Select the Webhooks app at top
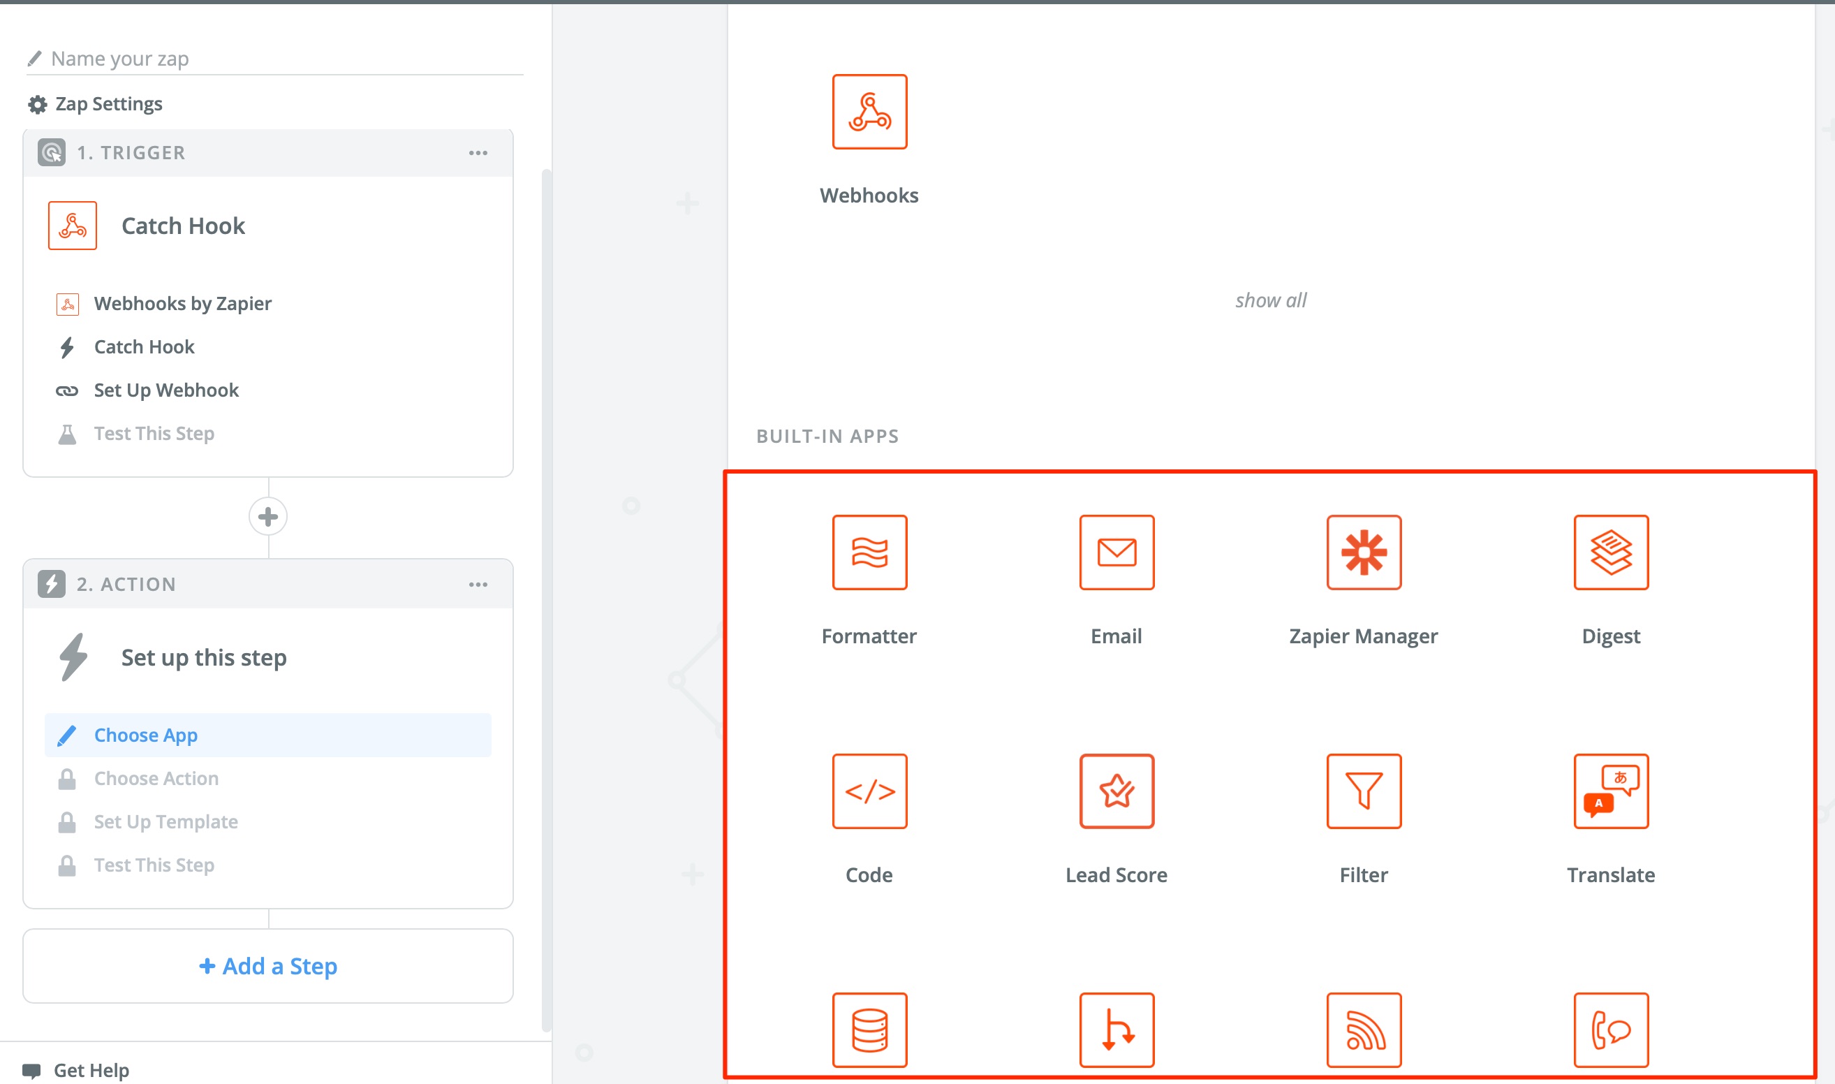This screenshot has height=1084, width=1835. pos(869,112)
